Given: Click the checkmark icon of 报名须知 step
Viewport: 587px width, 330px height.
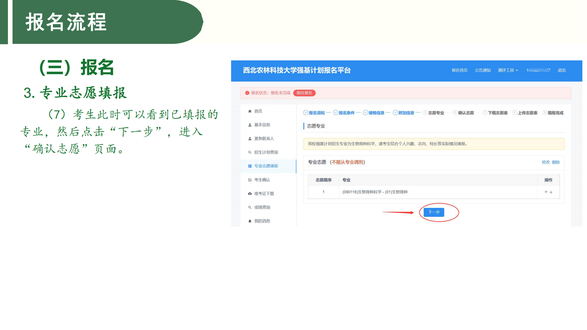Looking at the screenshot, I should (306, 113).
